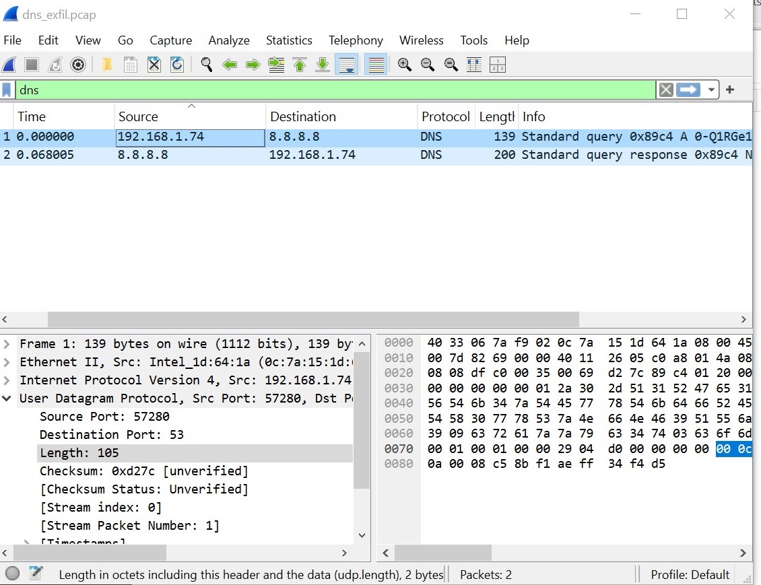Start capturing packets with the shark fin icon

click(x=9, y=65)
